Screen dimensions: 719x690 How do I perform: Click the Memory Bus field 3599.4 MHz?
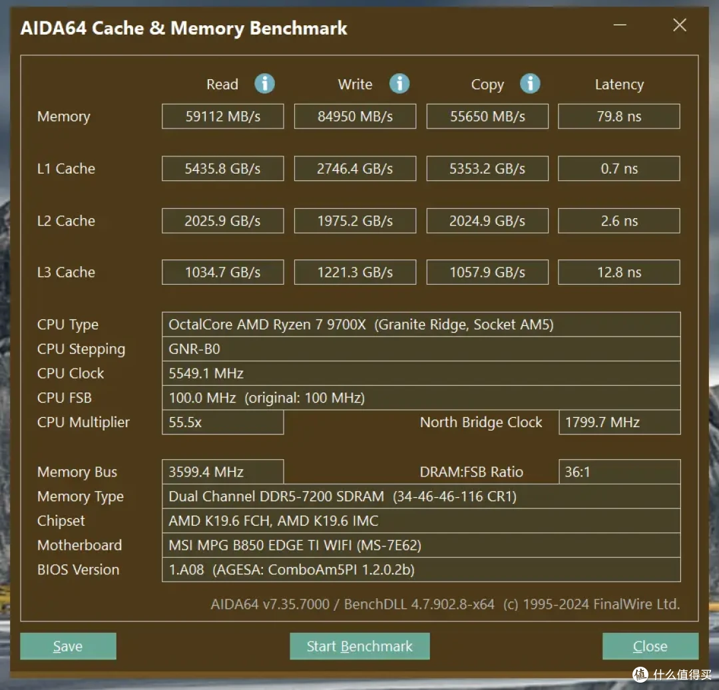click(223, 472)
